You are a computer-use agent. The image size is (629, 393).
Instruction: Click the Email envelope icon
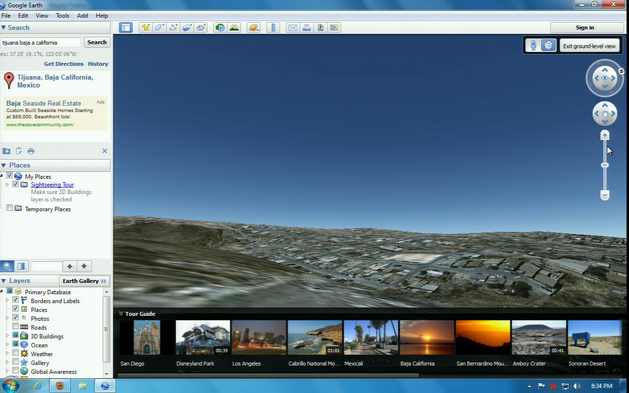(293, 28)
